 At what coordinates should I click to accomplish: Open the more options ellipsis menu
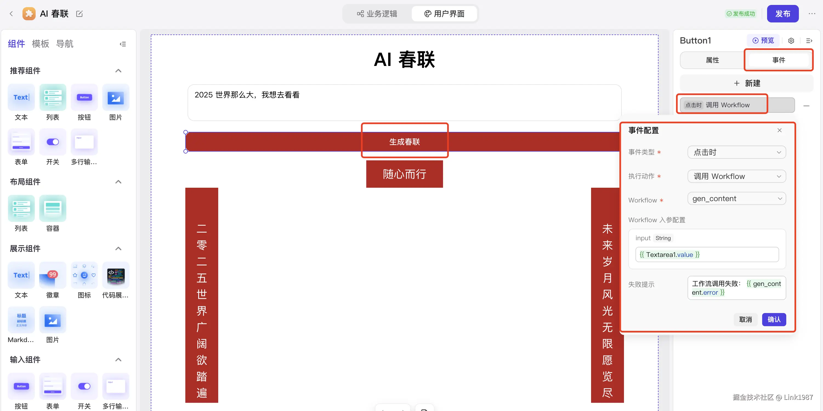click(x=812, y=14)
